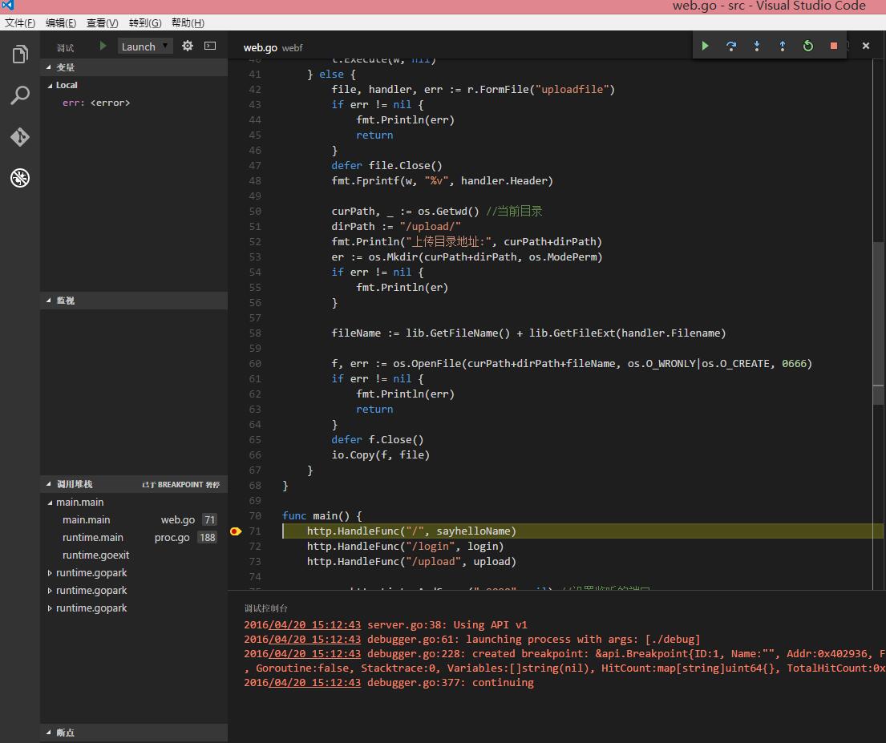Select main.main web.go stack frame

point(133,520)
